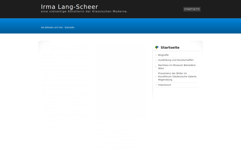Viewport: 241px width, 150px height.
Task: Open the Biografie page
Action: click(x=163, y=55)
